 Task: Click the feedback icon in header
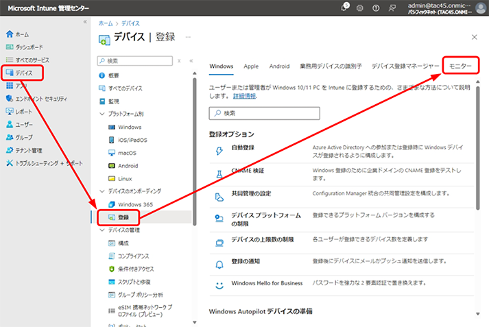[392, 8]
